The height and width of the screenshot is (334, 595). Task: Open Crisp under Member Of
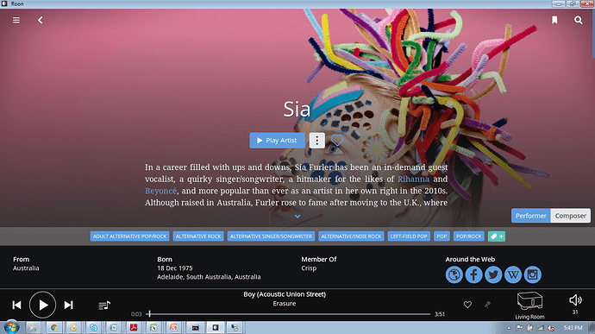(x=309, y=268)
